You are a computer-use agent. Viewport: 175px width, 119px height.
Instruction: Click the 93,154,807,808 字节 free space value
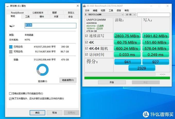(x=45, y=51)
